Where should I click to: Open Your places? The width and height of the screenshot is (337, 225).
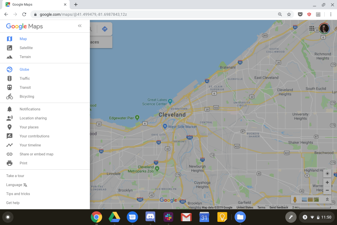[x=29, y=127]
